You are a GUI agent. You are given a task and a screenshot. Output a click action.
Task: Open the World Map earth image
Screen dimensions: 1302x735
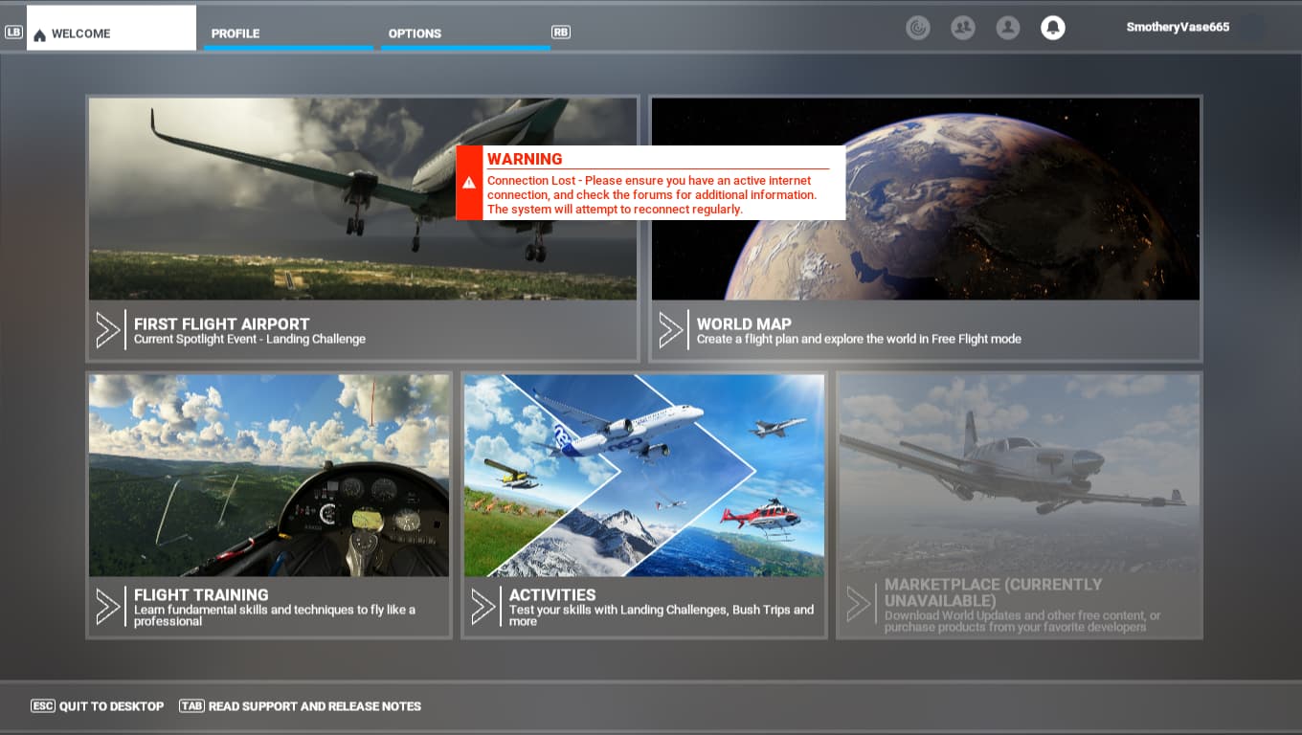point(926,199)
